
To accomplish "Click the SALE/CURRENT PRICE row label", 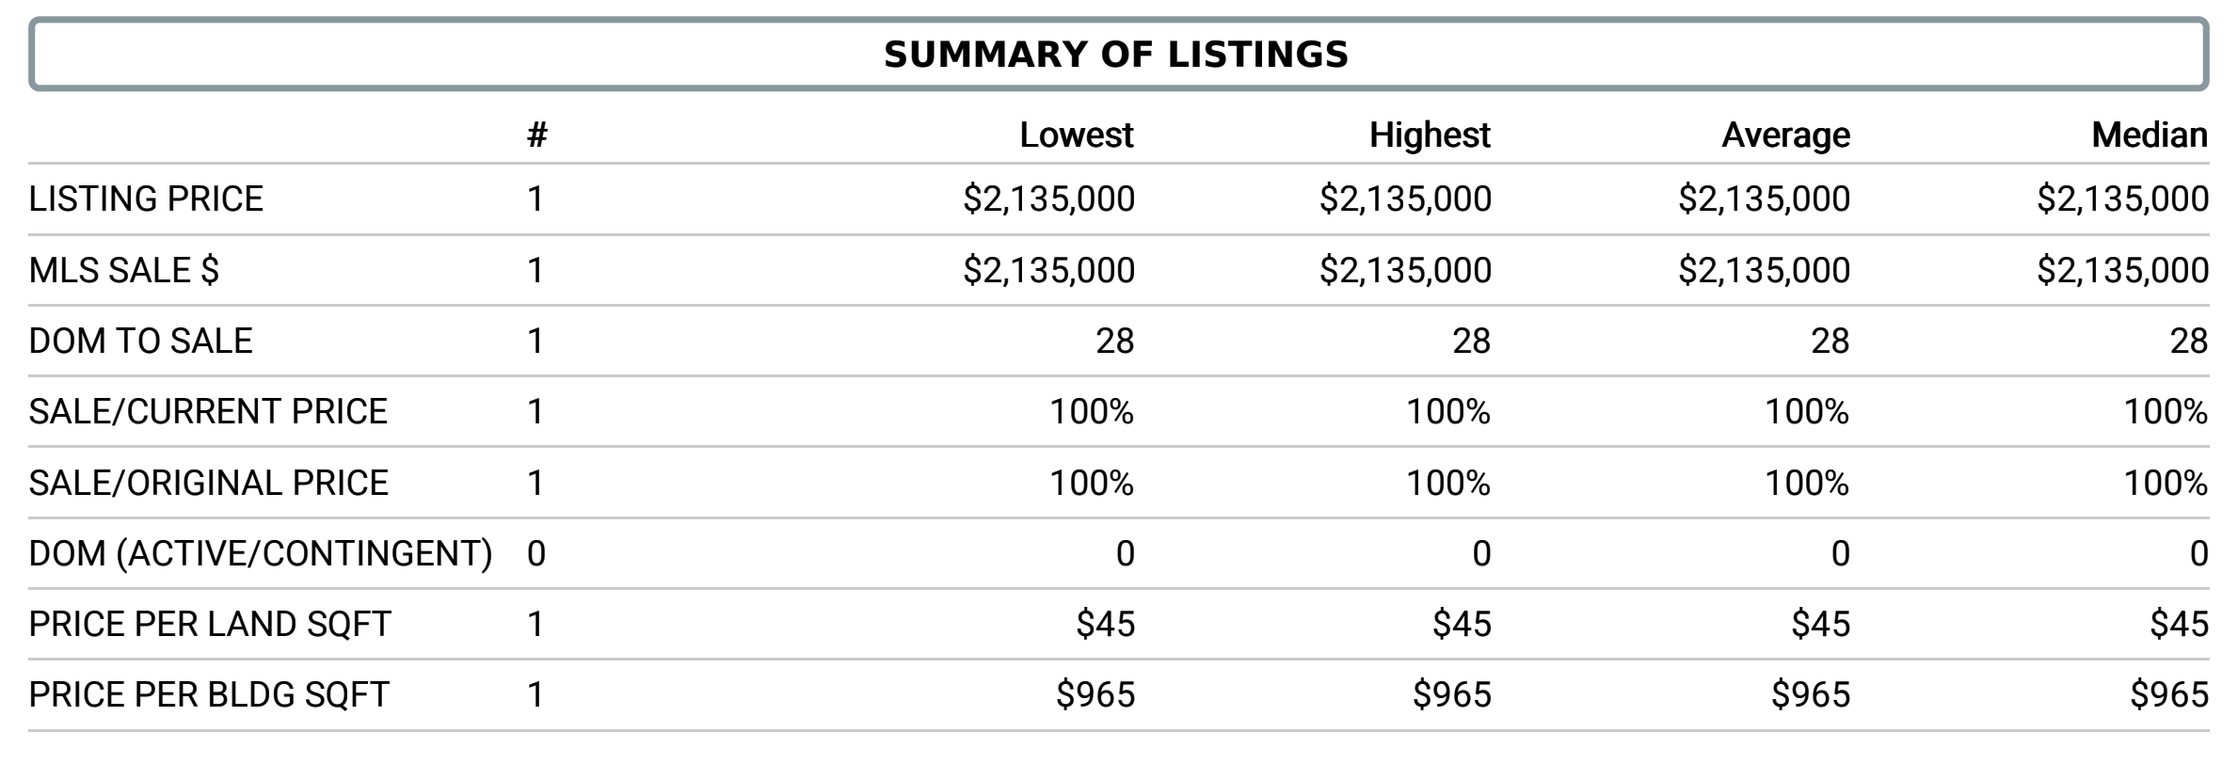I will coord(208,412).
